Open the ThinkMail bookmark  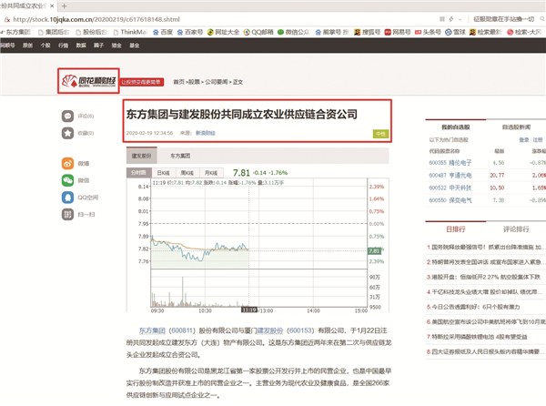coord(130,32)
